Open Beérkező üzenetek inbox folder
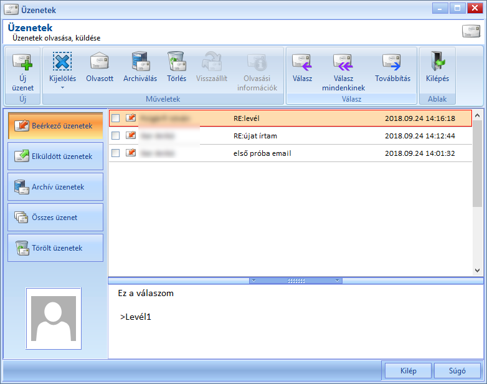The height and width of the screenshot is (384, 487). [x=55, y=126]
